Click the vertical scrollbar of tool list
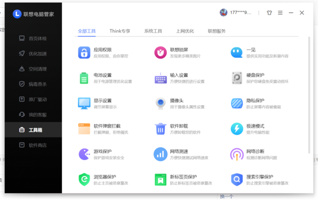Viewport: 318px width, 200px height. [309, 95]
